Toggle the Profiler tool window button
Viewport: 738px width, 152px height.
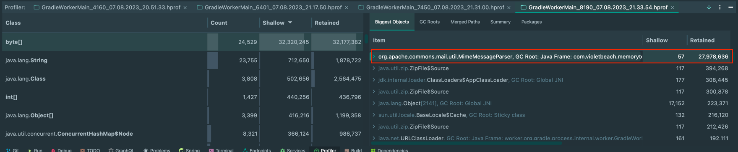tap(325, 150)
